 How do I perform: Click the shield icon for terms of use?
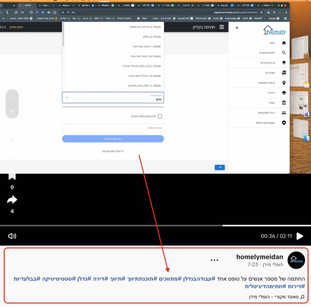[284, 123]
